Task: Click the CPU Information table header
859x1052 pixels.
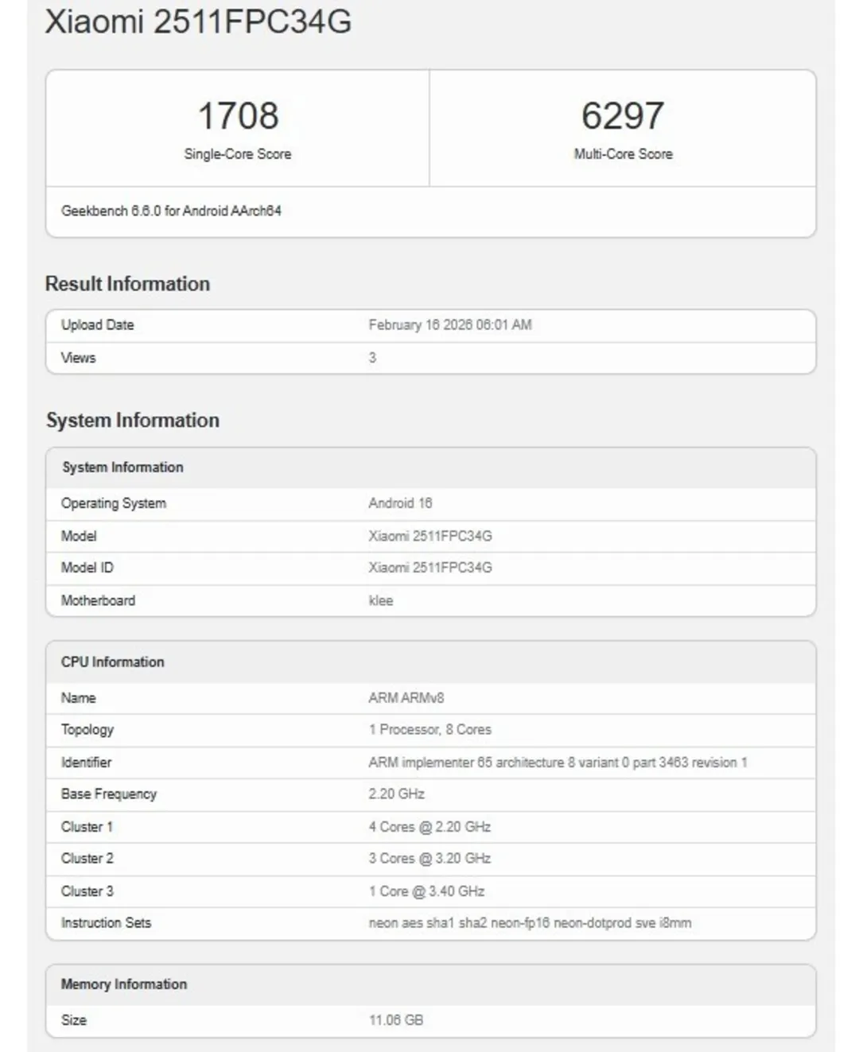Action: tap(113, 662)
